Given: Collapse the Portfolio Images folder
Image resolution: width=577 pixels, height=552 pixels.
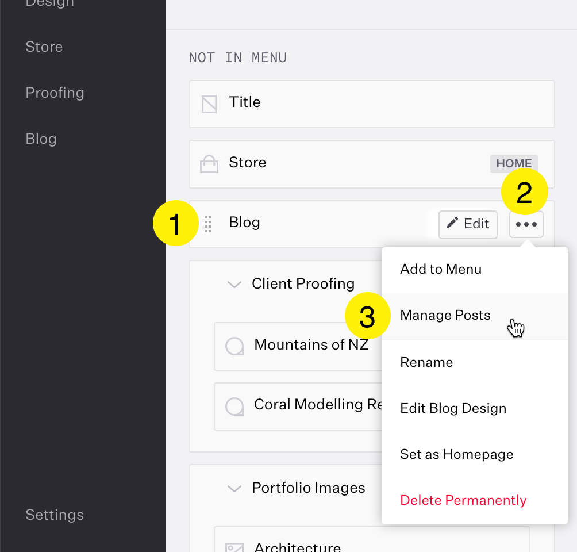Looking at the screenshot, I should (234, 489).
